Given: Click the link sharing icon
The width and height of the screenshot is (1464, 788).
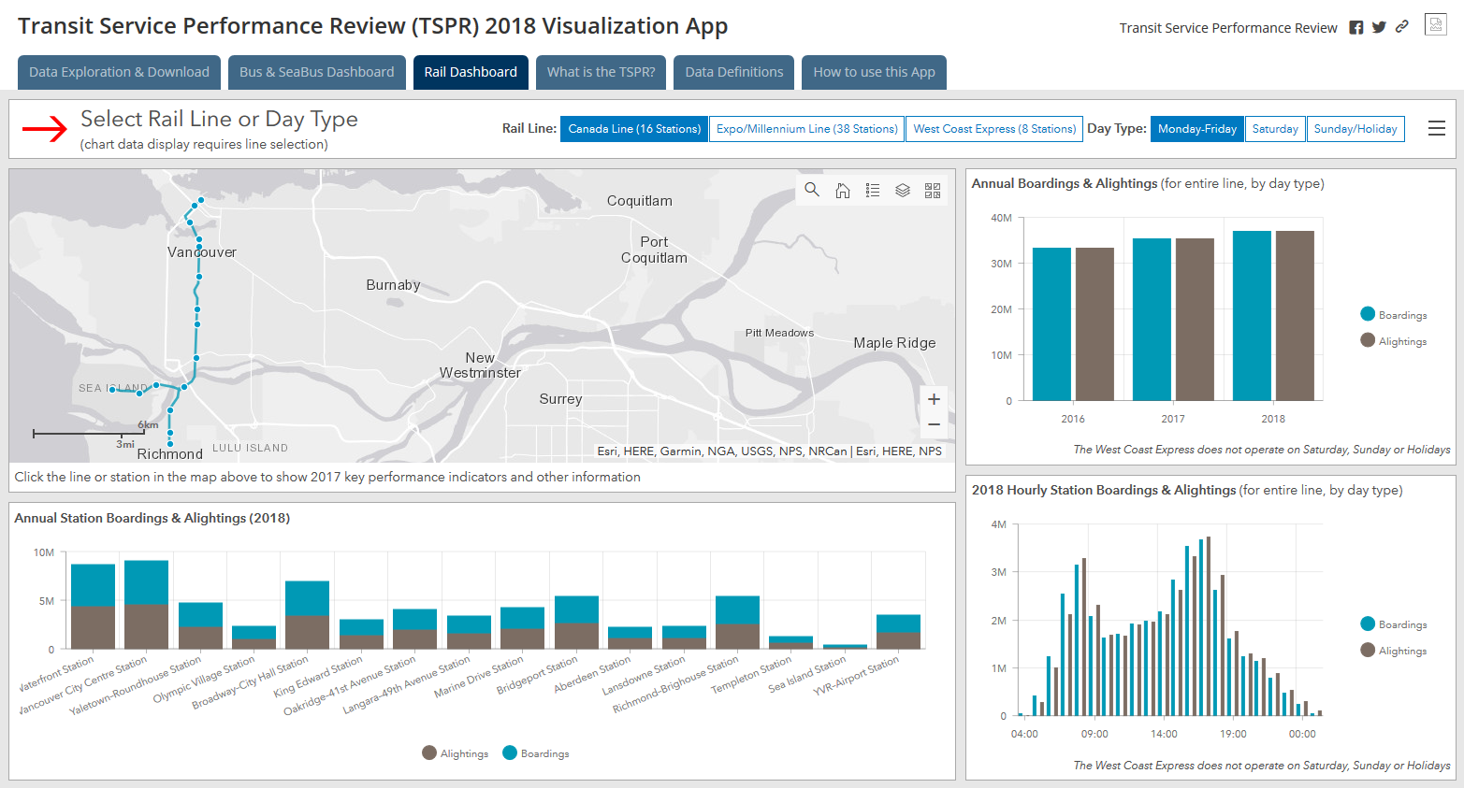Looking at the screenshot, I should tap(1401, 27).
